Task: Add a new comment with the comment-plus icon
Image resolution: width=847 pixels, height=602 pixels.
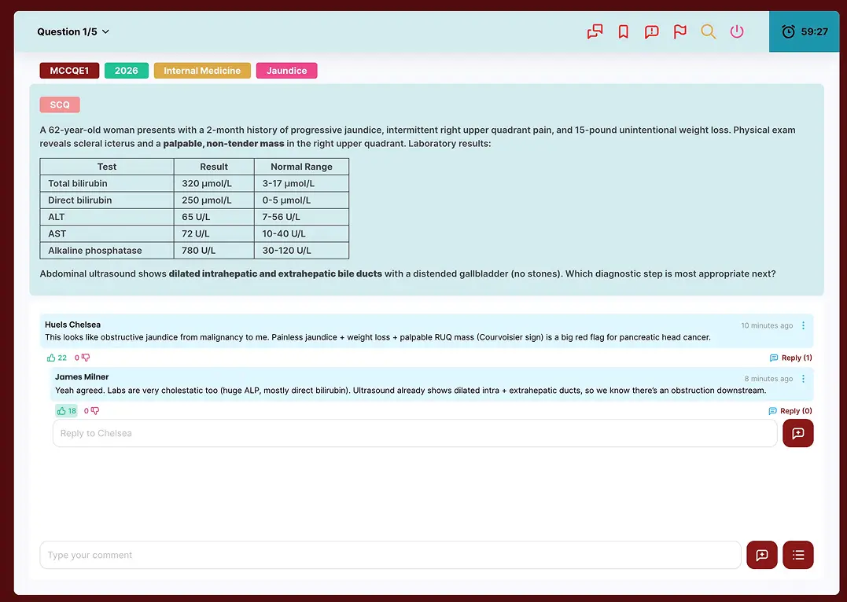Action: click(761, 555)
